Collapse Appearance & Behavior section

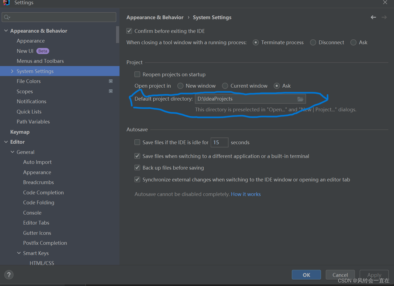[6, 31]
